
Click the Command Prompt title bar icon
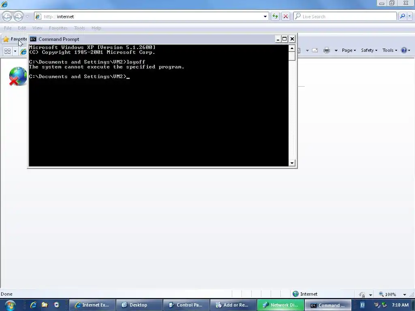33,39
